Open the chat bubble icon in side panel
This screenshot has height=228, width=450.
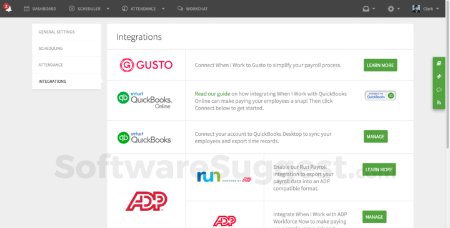pyautogui.click(x=439, y=90)
